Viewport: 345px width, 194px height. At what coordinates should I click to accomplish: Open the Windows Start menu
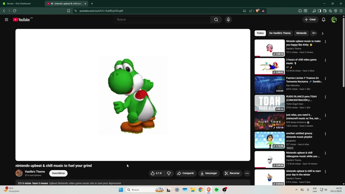[x=121, y=190]
